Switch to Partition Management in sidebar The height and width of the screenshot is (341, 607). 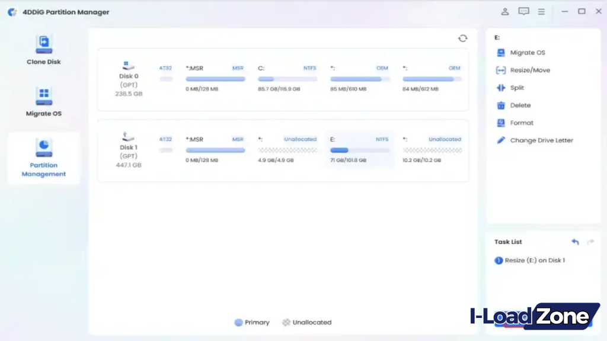coord(43,158)
